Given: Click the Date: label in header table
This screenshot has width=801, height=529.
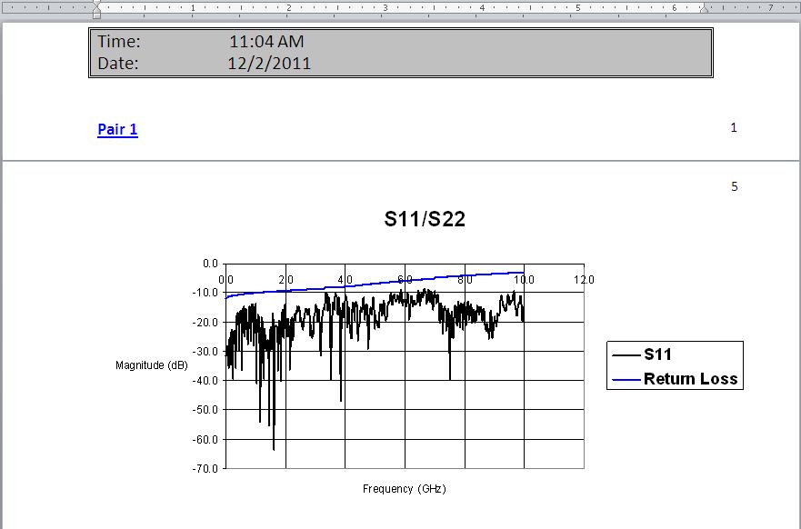Looking at the screenshot, I should 118,64.
